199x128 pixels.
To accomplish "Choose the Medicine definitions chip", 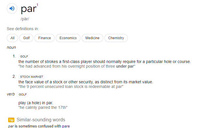I will [92, 38].
